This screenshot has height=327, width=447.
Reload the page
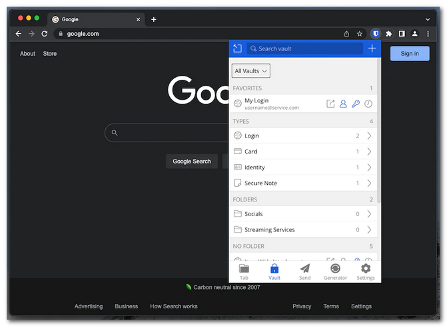coord(45,34)
